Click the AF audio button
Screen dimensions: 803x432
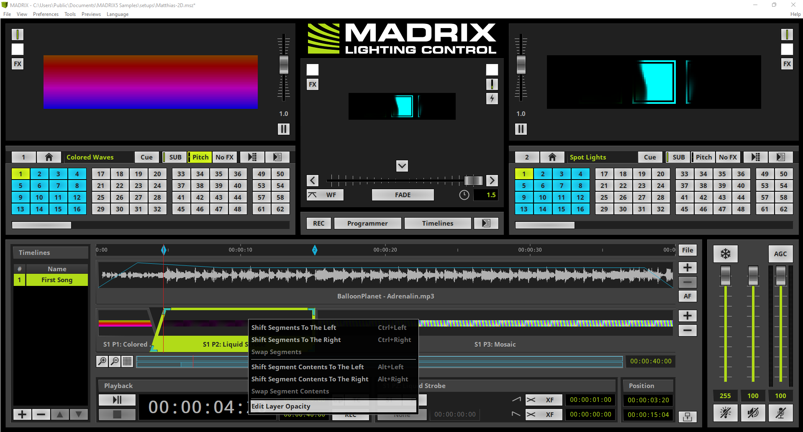tap(688, 296)
